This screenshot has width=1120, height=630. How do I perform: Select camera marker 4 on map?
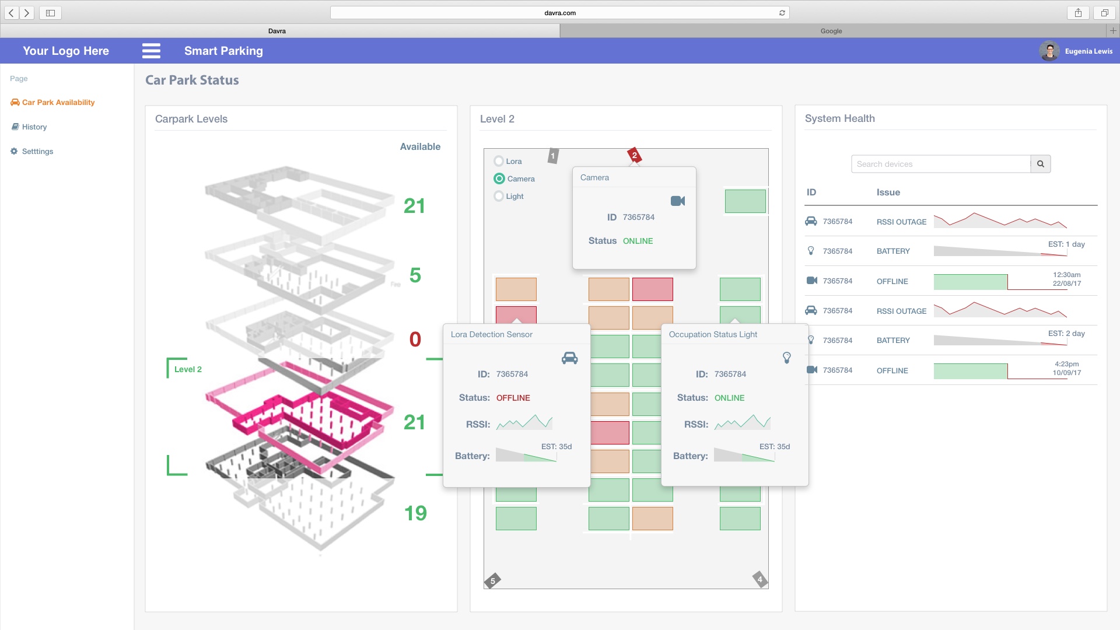point(759,579)
